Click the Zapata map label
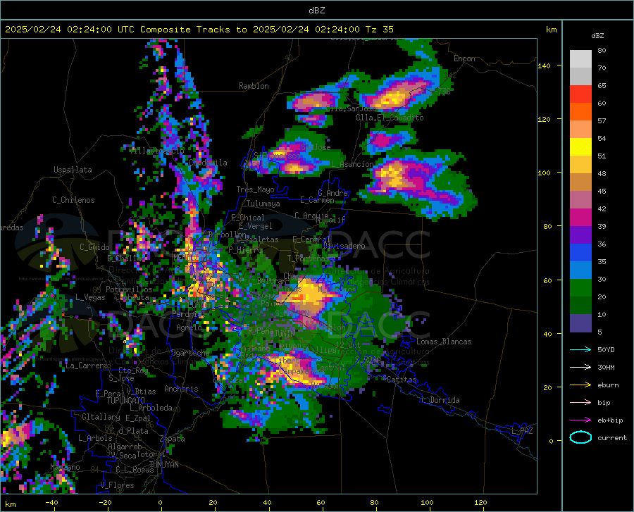 coord(173,439)
